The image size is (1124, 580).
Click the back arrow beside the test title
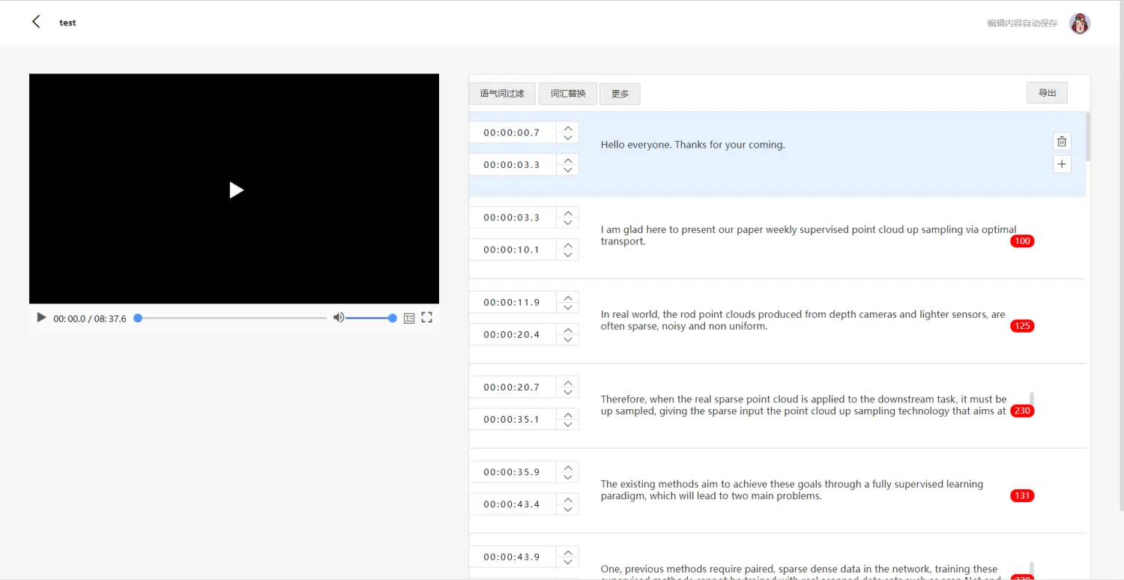point(36,22)
